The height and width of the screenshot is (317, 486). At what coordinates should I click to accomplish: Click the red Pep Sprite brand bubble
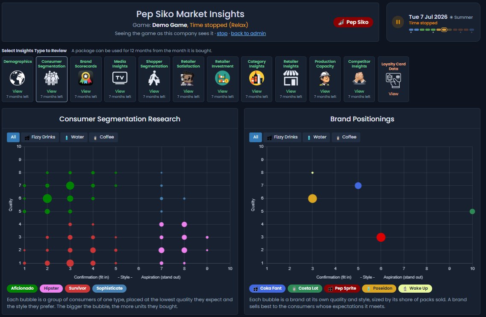(381, 238)
